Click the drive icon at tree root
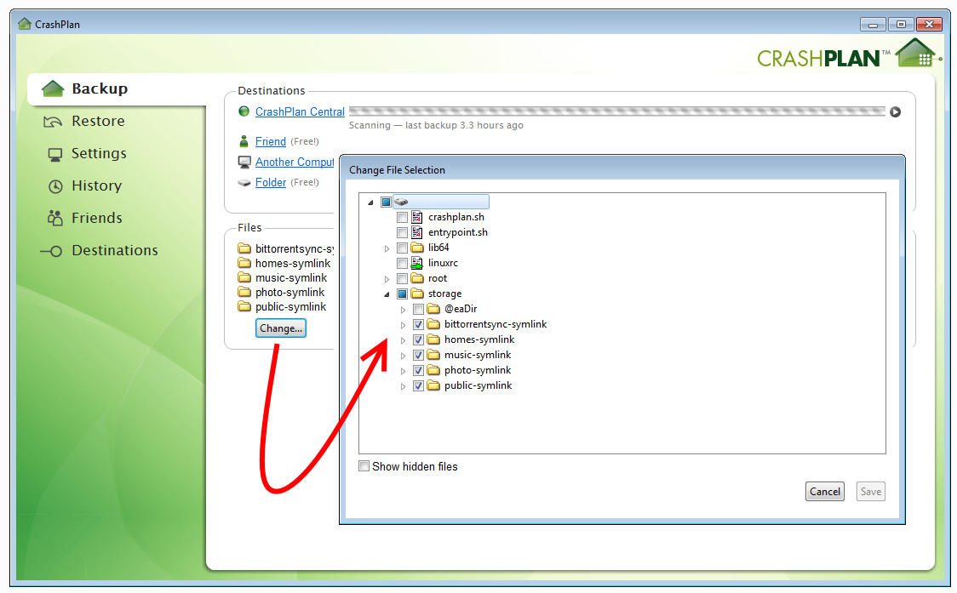This screenshot has width=957, height=593. 401,202
